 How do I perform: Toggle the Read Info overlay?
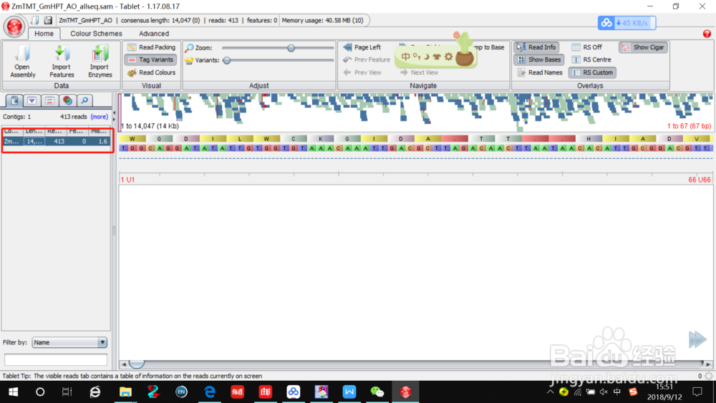[536, 47]
